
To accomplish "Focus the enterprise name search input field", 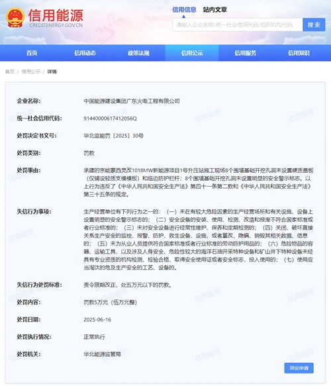I will point(238,24).
